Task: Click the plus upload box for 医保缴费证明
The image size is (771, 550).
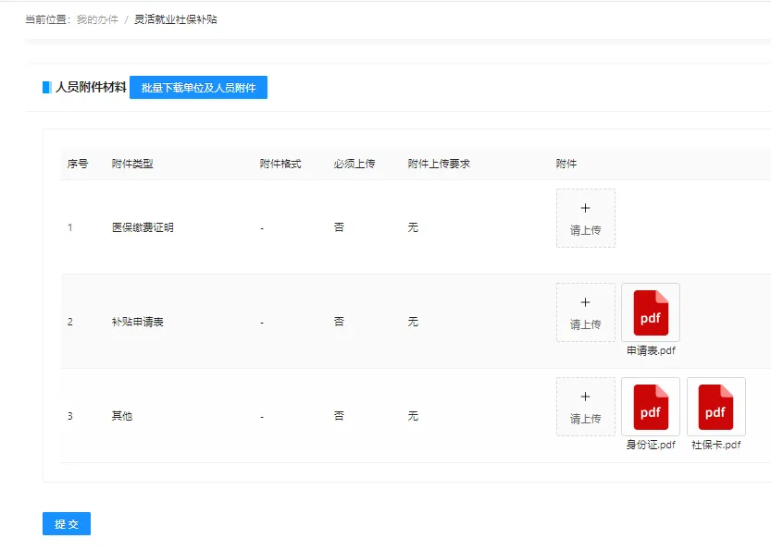Action: pyautogui.click(x=585, y=218)
